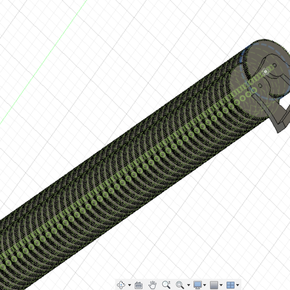
Task: Activate the Look At tool
Action: tap(139, 285)
